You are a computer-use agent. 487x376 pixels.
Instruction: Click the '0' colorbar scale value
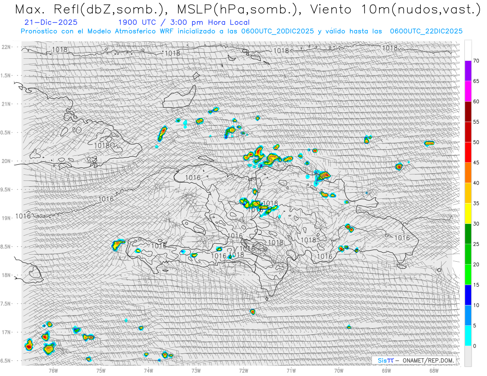click(x=475, y=346)
